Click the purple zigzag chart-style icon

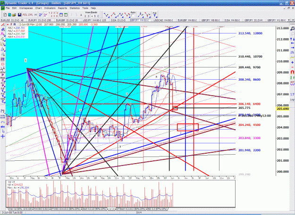pos(45,15)
